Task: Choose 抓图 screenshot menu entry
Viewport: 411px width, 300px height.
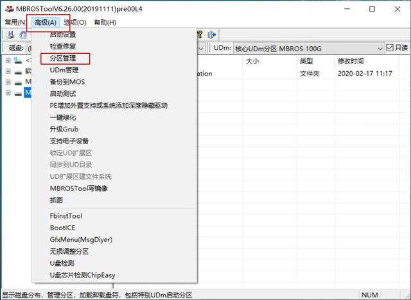Action: [x=57, y=200]
